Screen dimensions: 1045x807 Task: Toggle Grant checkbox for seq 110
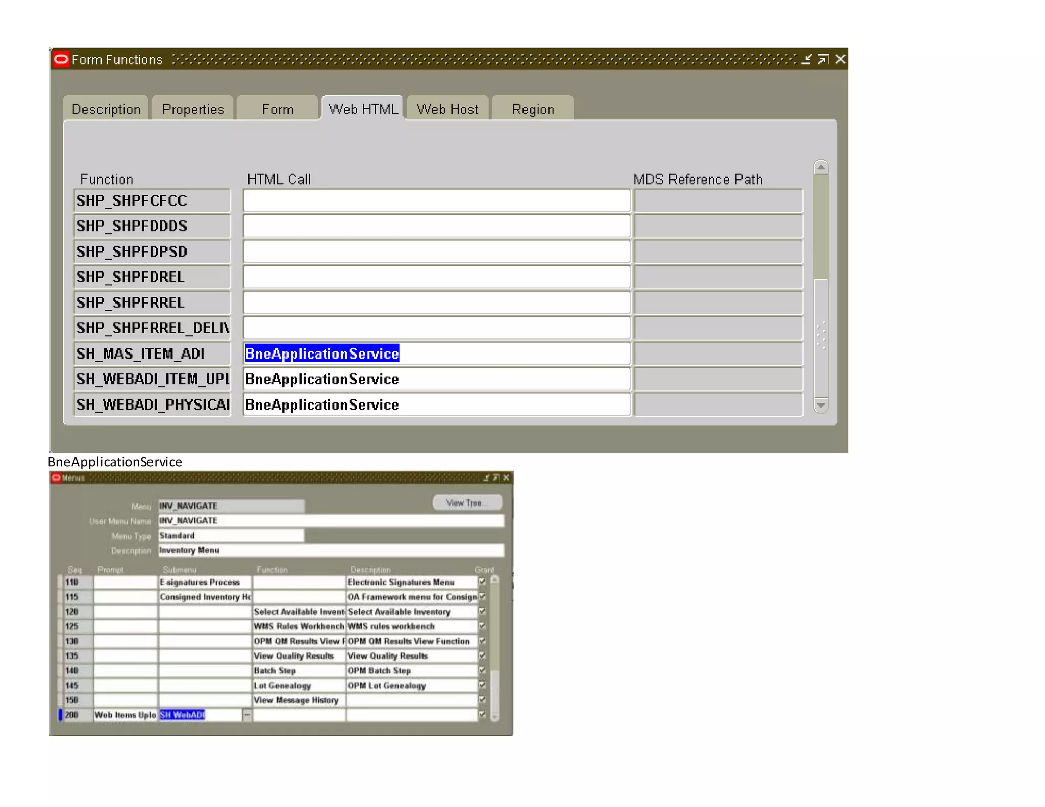(x=482, y=581)
